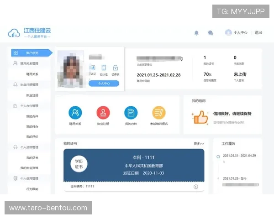This screenshot has height=219, width=274.
Task: Open 行为限制 in the sidebar
Action: point(32,189)
